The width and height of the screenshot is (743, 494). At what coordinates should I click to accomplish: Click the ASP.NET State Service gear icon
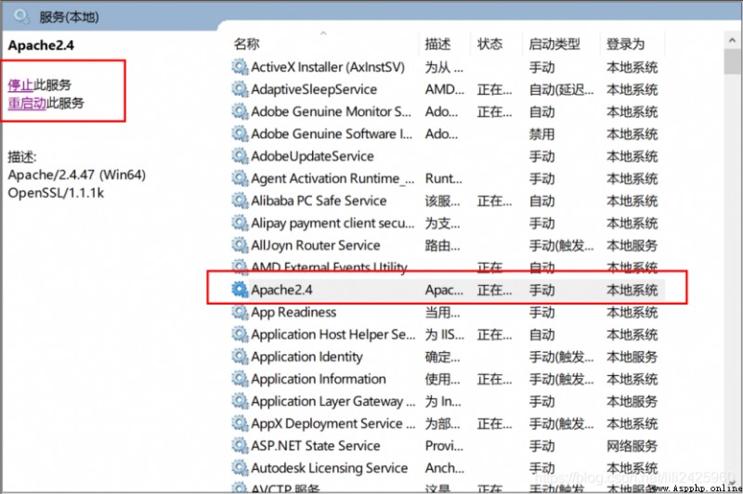tap(240, 446)
